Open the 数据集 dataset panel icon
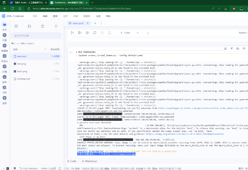Image resolution: width=248 pixels, height=170 pixels. (4, 46)
